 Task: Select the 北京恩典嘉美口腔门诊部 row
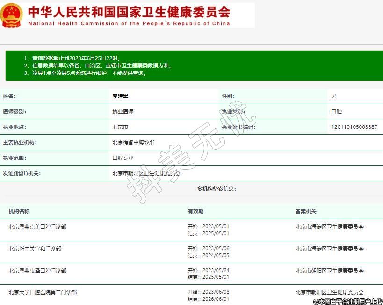(x=37, y=227)
